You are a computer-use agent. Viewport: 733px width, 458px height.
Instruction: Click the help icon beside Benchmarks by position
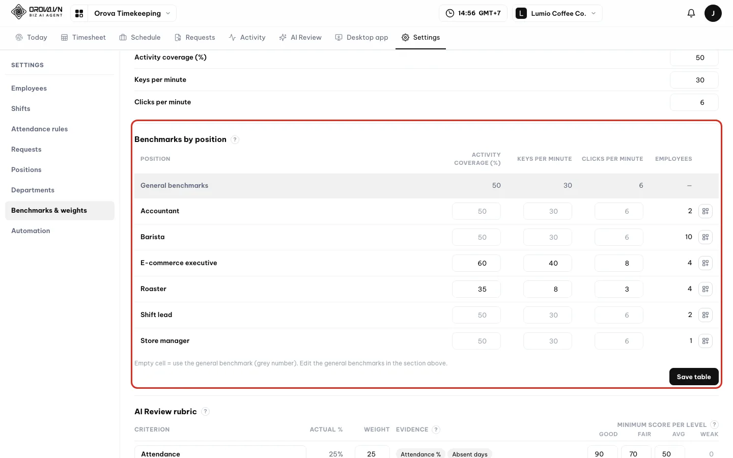(235, 139)
